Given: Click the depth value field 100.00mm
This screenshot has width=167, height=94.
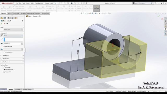Looking at the screenshot, I should point(12,44).
